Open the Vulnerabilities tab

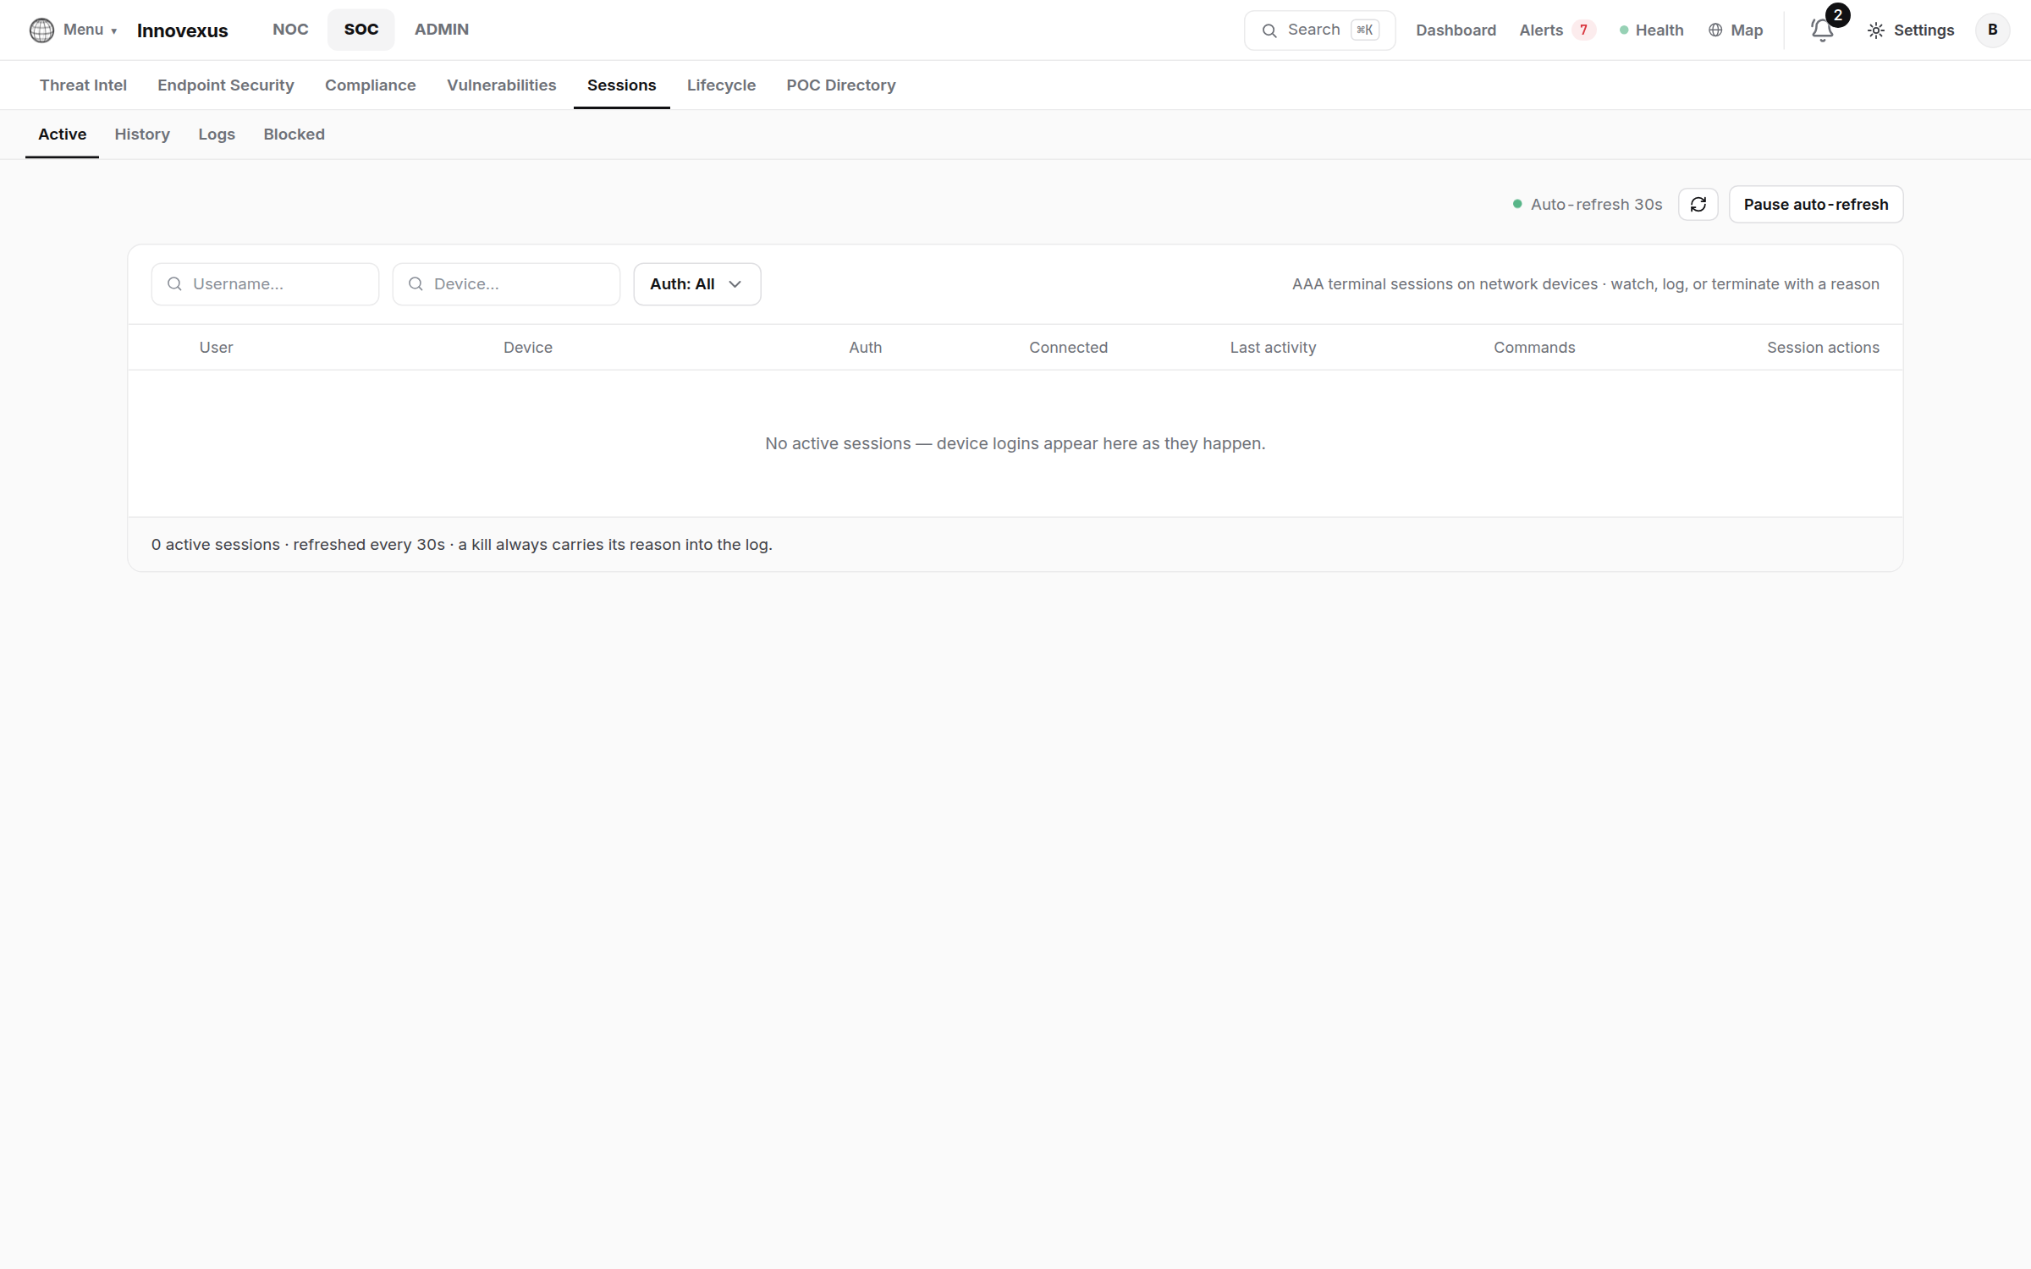[x=502, y=85]
